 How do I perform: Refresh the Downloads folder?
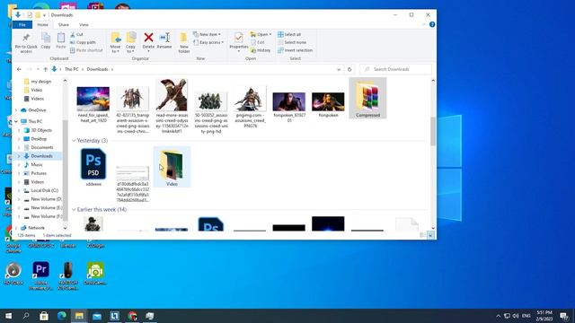(x=349, y=69)
